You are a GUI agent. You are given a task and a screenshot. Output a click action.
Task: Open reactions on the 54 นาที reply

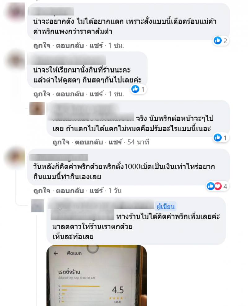(x=220, y=138)
